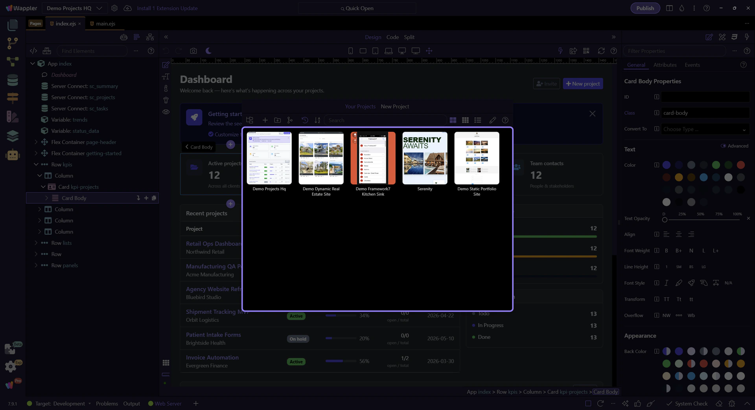This screenshot has height=410, width=755.
Task: Click the sort projects icon
Action: click(317, 120)
